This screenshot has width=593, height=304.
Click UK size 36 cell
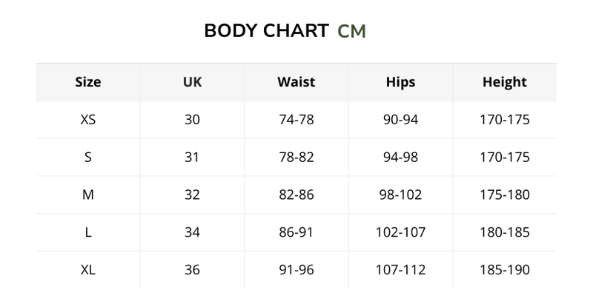(192, 271)
